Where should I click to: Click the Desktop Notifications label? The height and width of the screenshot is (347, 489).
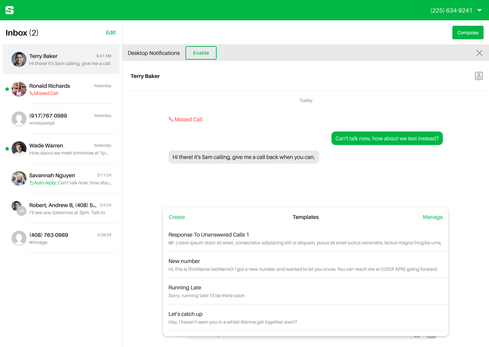[154, 53]
